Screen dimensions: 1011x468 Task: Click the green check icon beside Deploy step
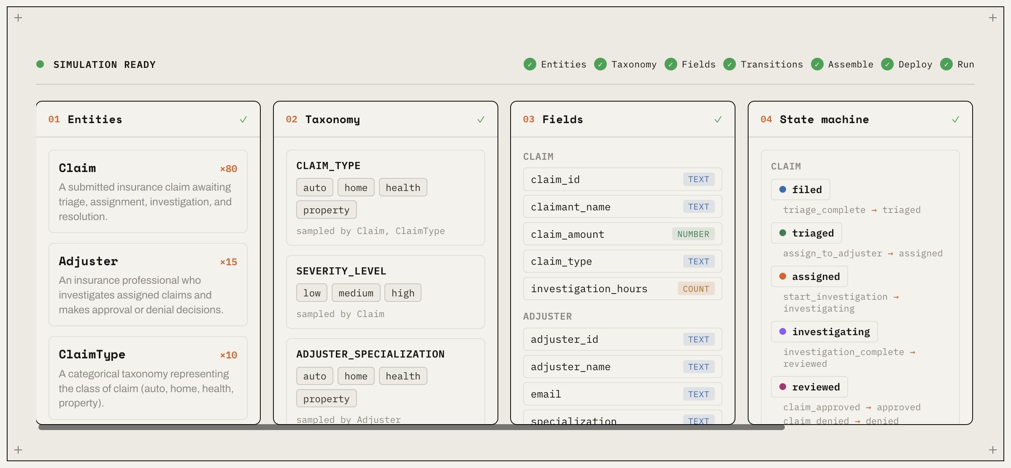pos(887,65)
